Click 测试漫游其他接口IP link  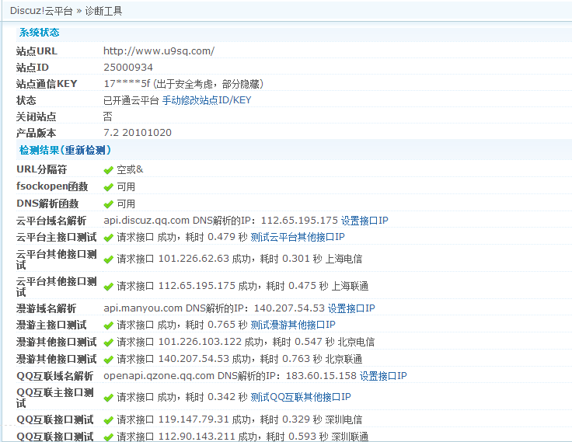point(292,325)
